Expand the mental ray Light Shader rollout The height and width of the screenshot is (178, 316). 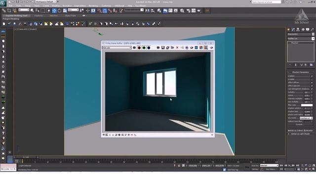point(300,134)
